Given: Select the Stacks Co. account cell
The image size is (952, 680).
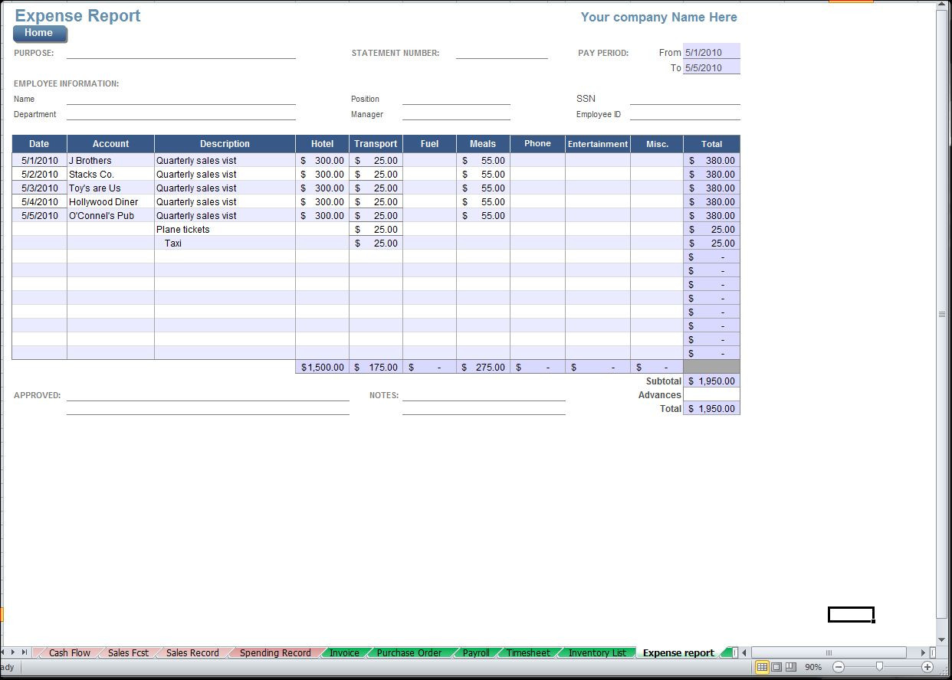Looking at the screenshot, I should pyautogui.click(x=110, y=175).
